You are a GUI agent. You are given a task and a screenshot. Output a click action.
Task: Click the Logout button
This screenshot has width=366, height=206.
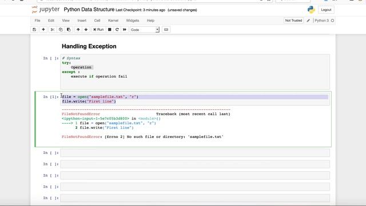click(326, 10)
